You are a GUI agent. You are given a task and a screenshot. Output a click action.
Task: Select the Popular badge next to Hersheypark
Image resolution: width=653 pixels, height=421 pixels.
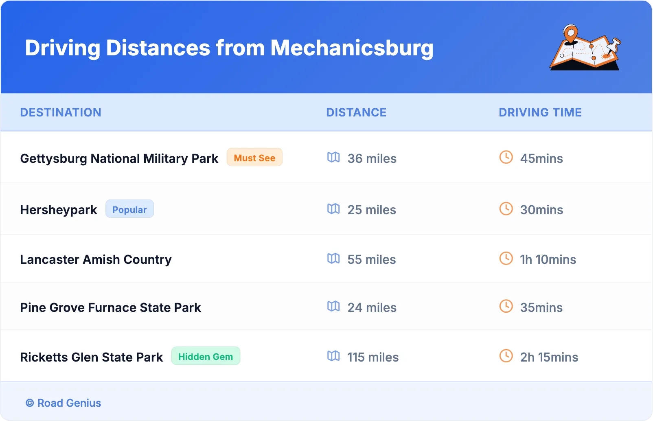[129, 209]
